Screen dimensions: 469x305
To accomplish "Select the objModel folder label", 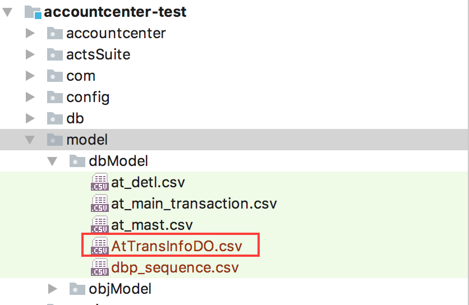I will point(120,289).
